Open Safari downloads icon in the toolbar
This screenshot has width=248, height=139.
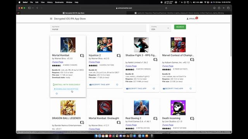click(214, 8)
